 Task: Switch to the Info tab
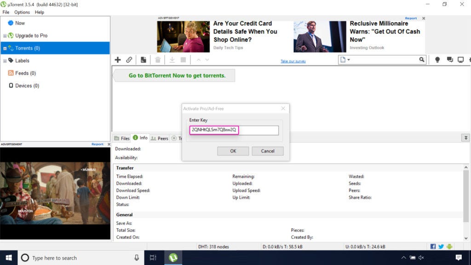[140, 138]
